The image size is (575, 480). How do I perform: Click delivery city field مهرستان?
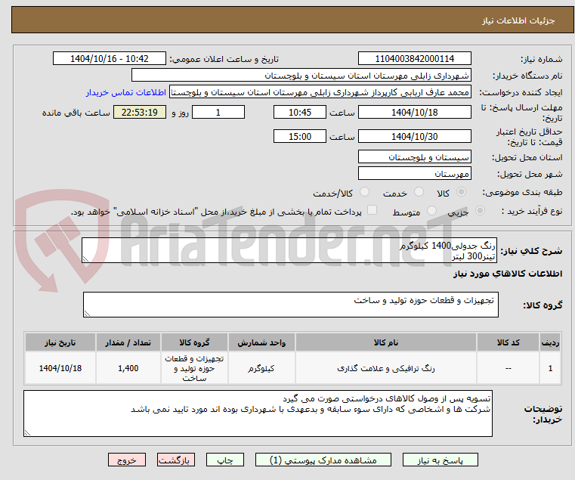coord(414,174)
